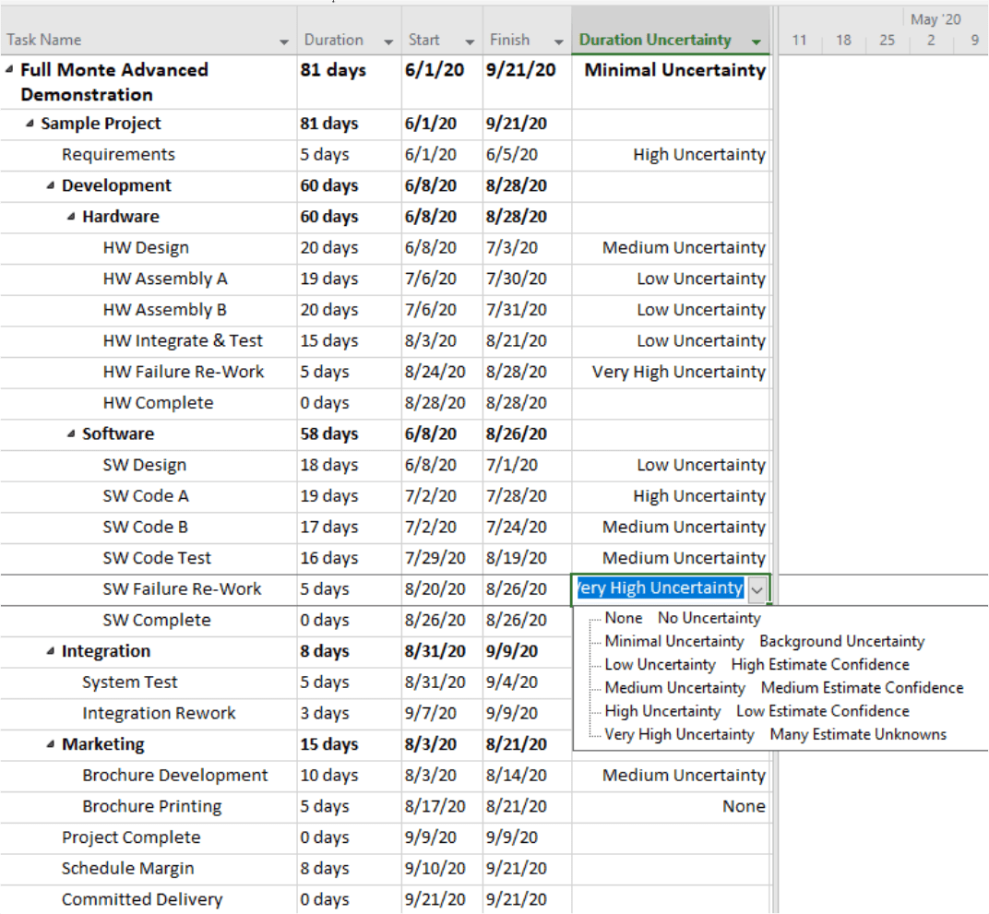Pick High Uncertainty Low Estimate Confidence option
Image resolution: width=989 pixels, height=914 pixels.
pos(757,711)
